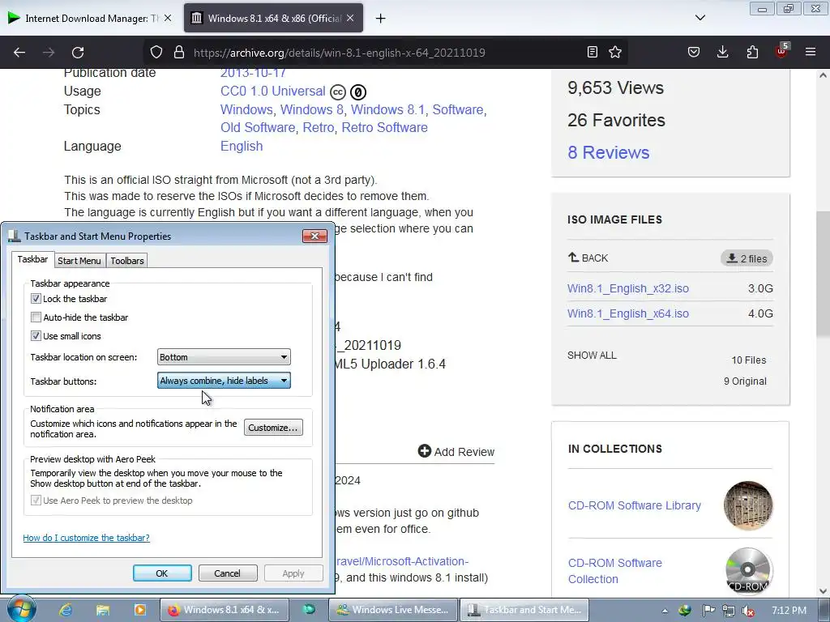The height and width of the screenshot is (622, 830).
Task: Open a new browser tab
Action: (381, 19)
